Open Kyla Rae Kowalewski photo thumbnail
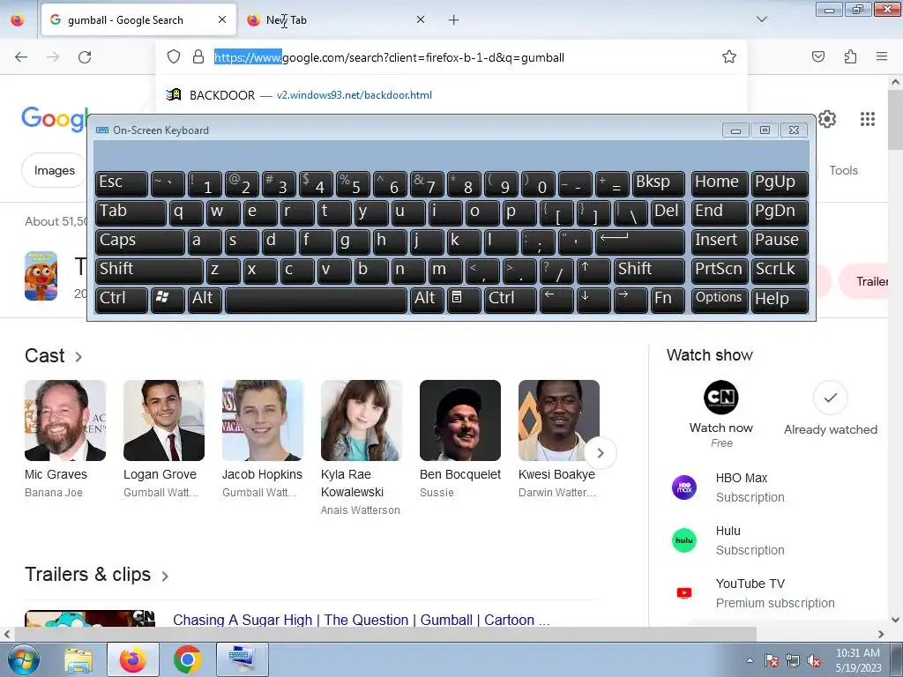903x677 pixels. pos(361,420)
